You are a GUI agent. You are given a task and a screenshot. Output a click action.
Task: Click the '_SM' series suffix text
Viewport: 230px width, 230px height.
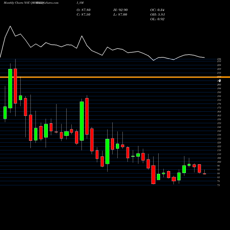(x=81, y=3)
